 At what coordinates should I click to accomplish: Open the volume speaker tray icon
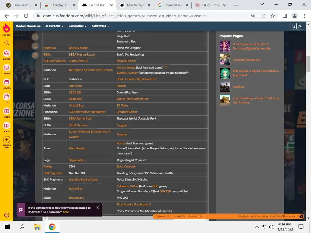[x=272, y=227]
